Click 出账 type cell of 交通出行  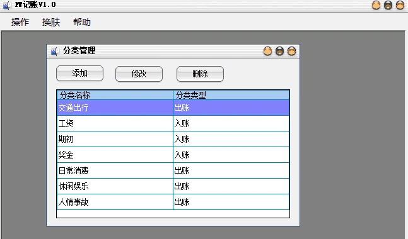point(231,108)
